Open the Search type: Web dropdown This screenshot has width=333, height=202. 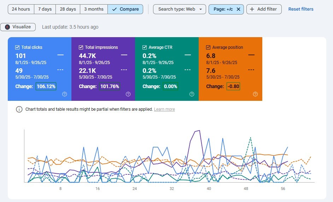180,9
